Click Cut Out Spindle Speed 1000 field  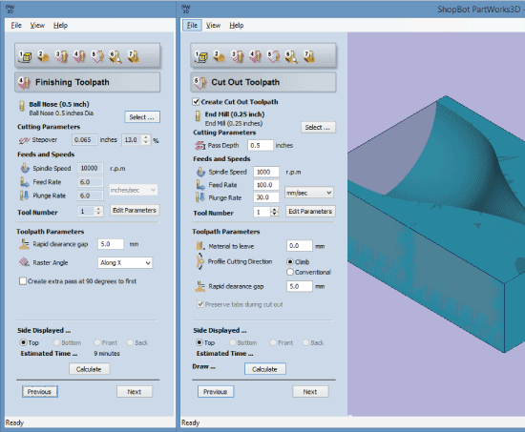(x=266, y=172)
